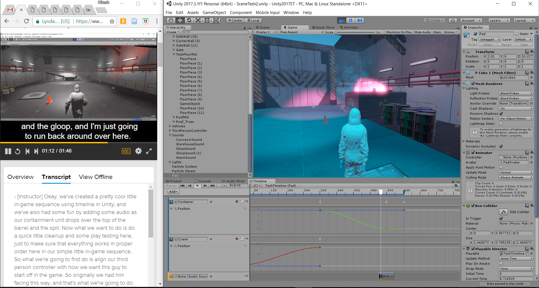The width and height of the screenshot is (539, 288).
Task: Expand the Materials section
Action: [x=464, y=141]
